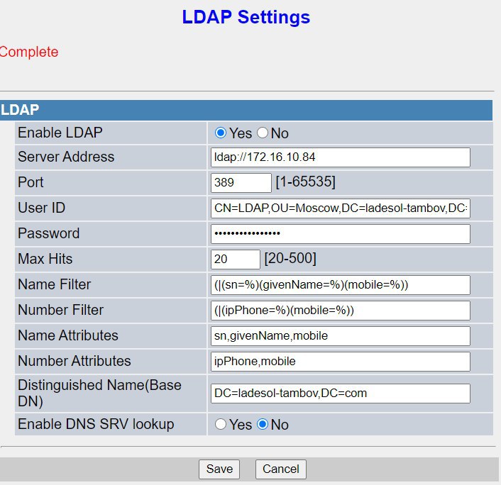Focus the Number Attributes field
The image size is (501, 485).
point(341,362)
